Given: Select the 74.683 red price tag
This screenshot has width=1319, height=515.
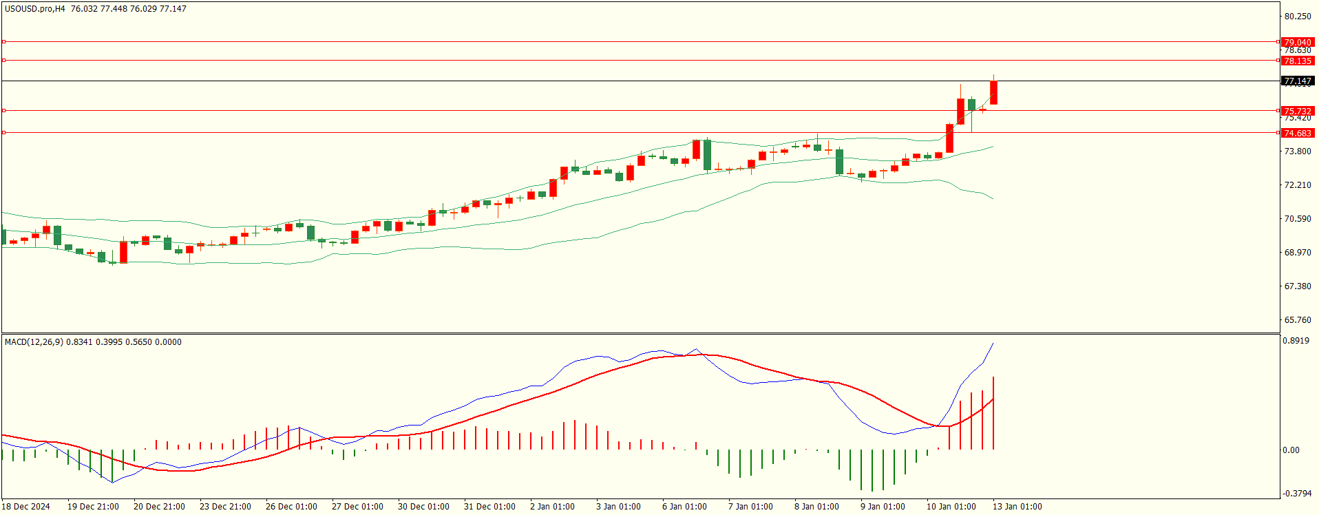Looking at the screenshot, I should 1298,133.
